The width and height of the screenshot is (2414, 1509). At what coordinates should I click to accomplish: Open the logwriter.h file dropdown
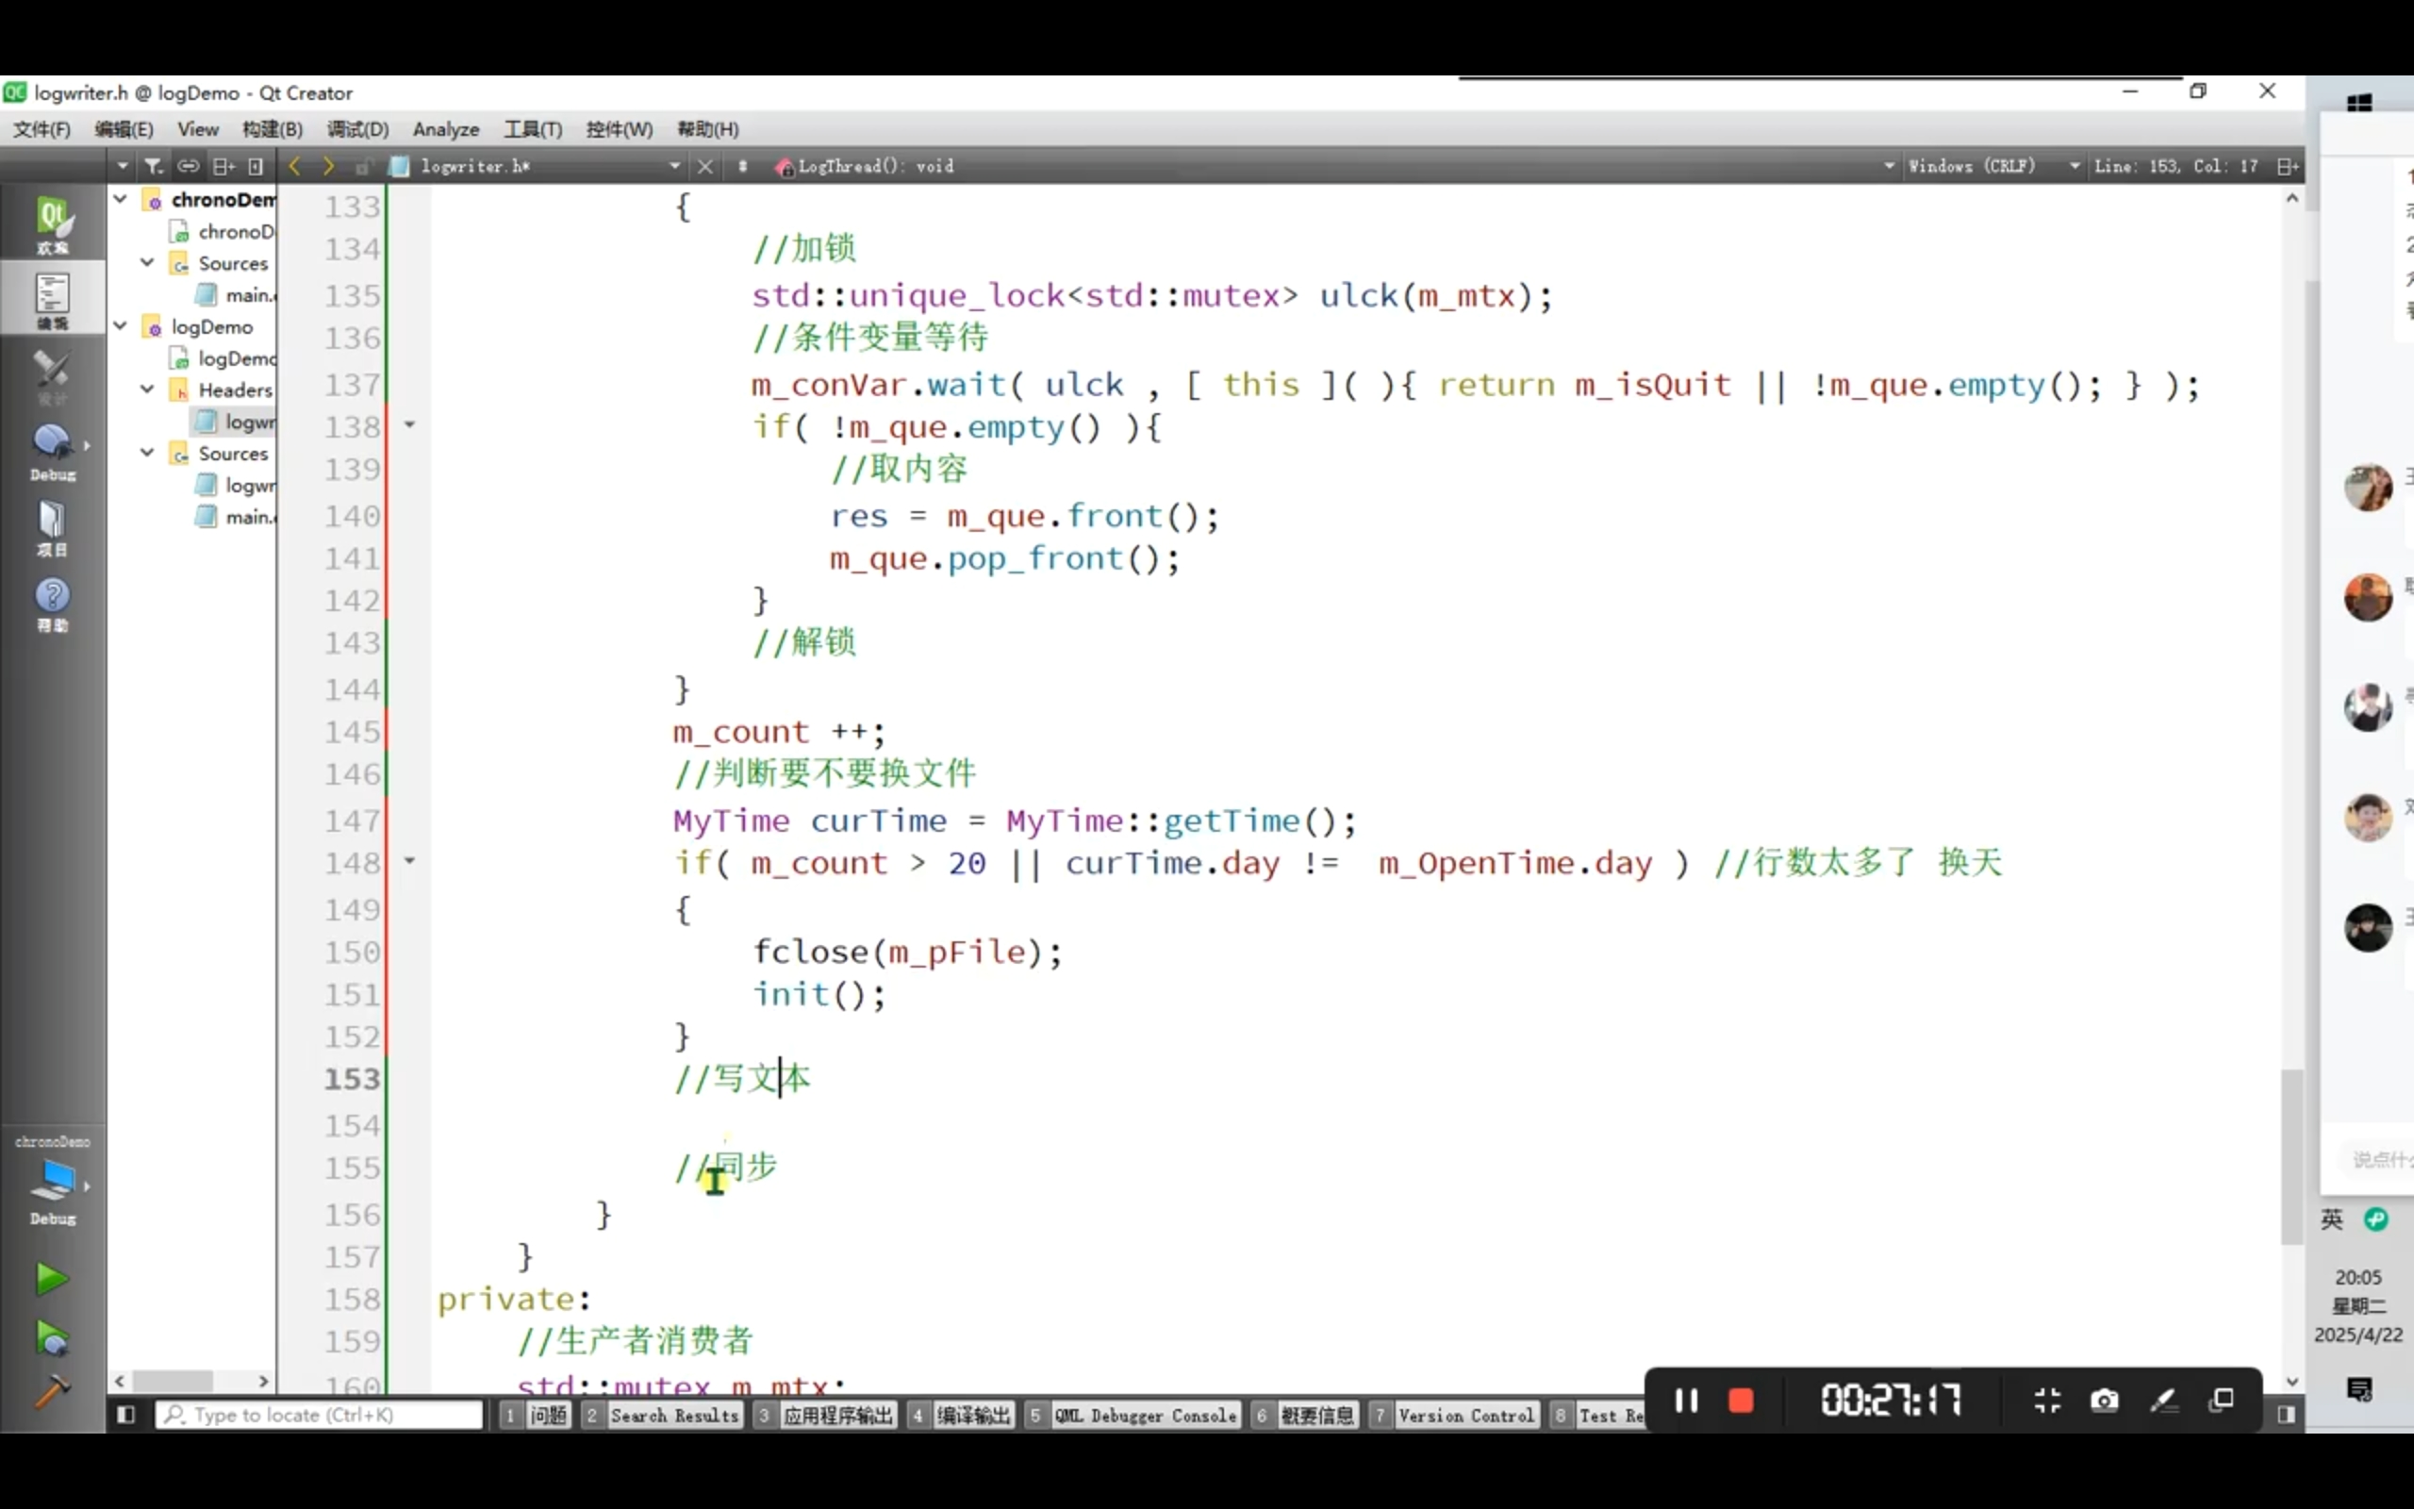coord(674,166)
